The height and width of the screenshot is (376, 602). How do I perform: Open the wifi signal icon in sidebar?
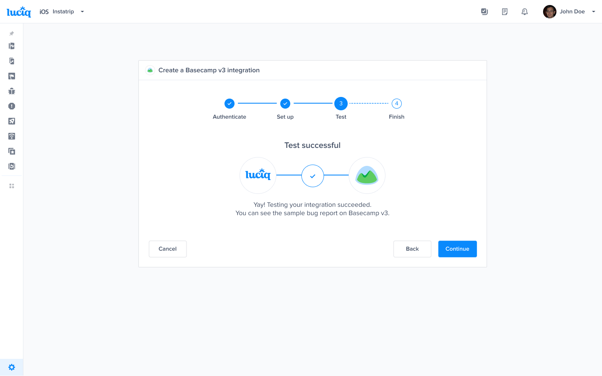pos(12,136)
